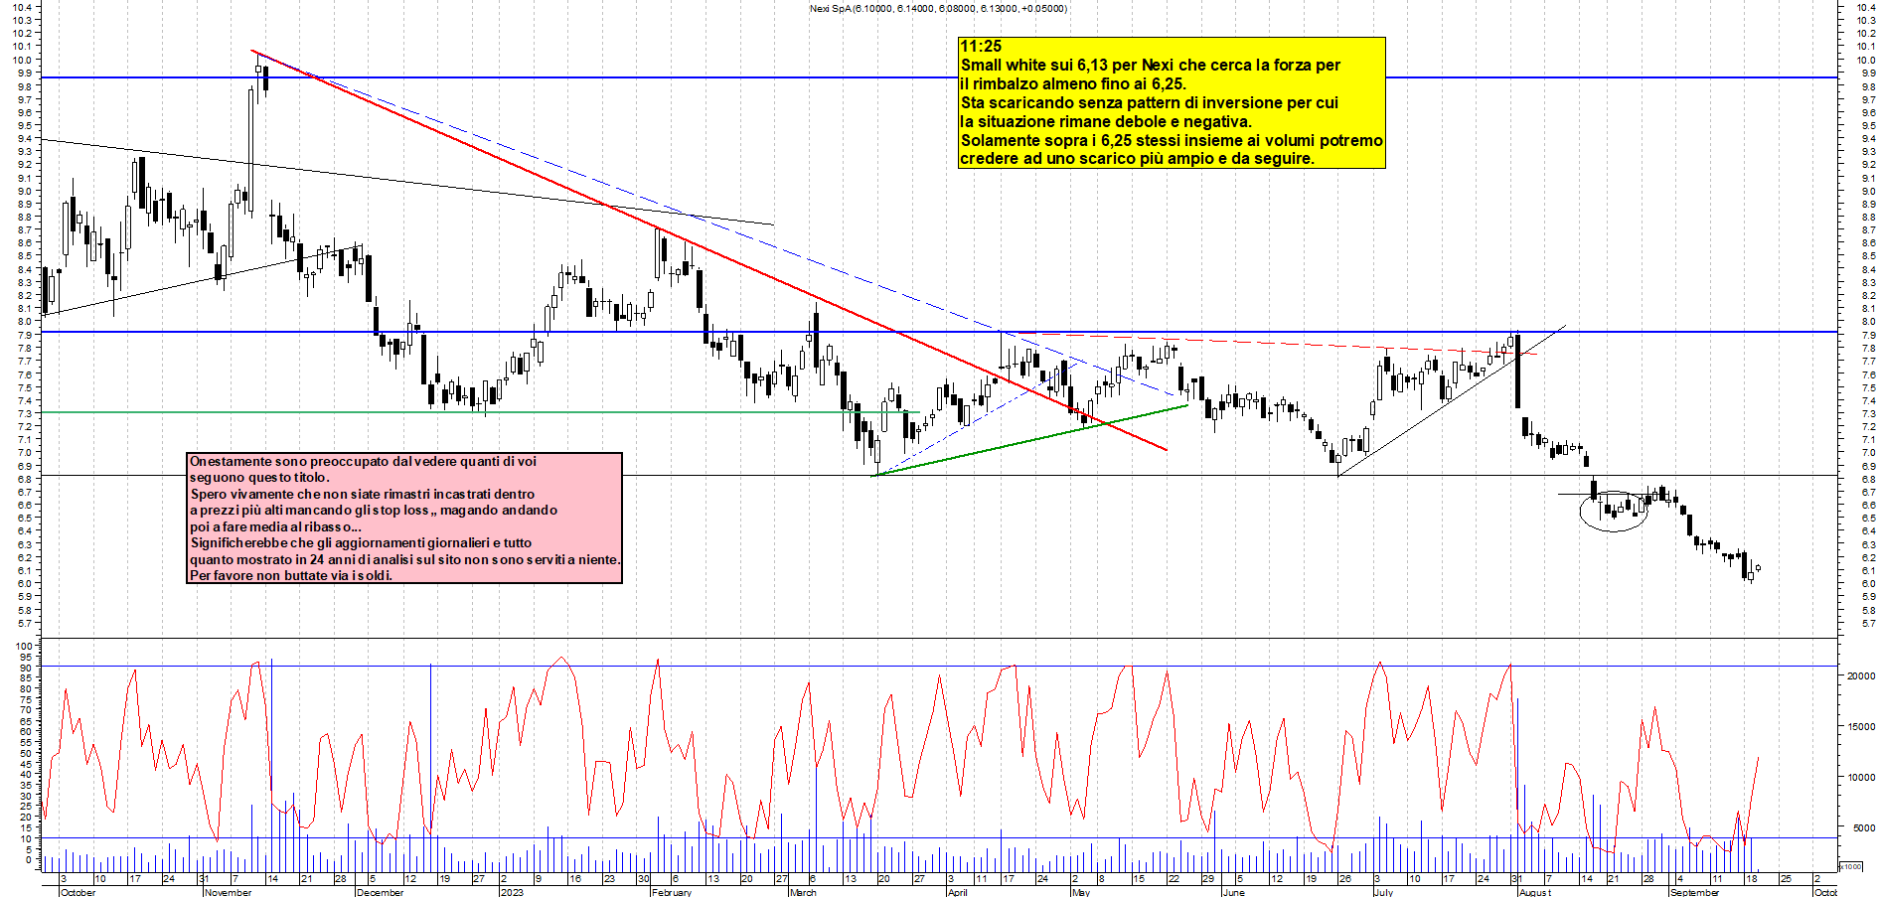Viewport: 1878px width, 897px height.
Task: Click the 'July' month label
Action: coord(1383,892)
